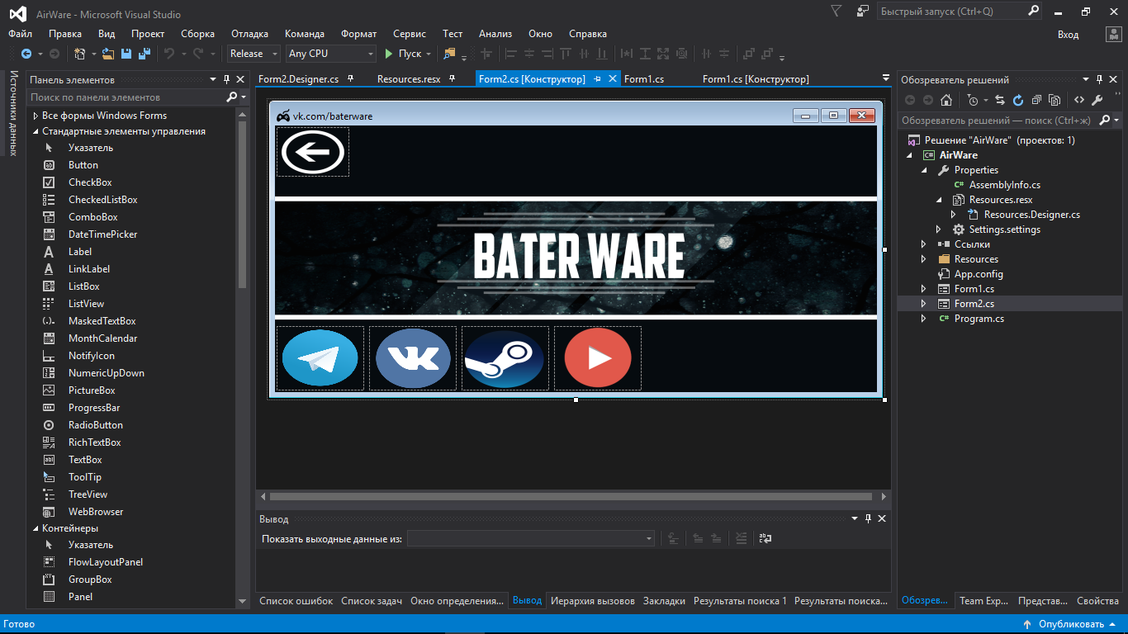Click Pending Changes filter clock icon
Viewport: 1128px width, 634px height.
(x=973, y=100)
